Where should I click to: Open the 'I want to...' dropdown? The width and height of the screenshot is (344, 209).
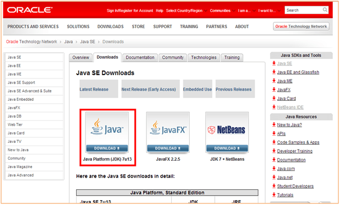(269, 11)
